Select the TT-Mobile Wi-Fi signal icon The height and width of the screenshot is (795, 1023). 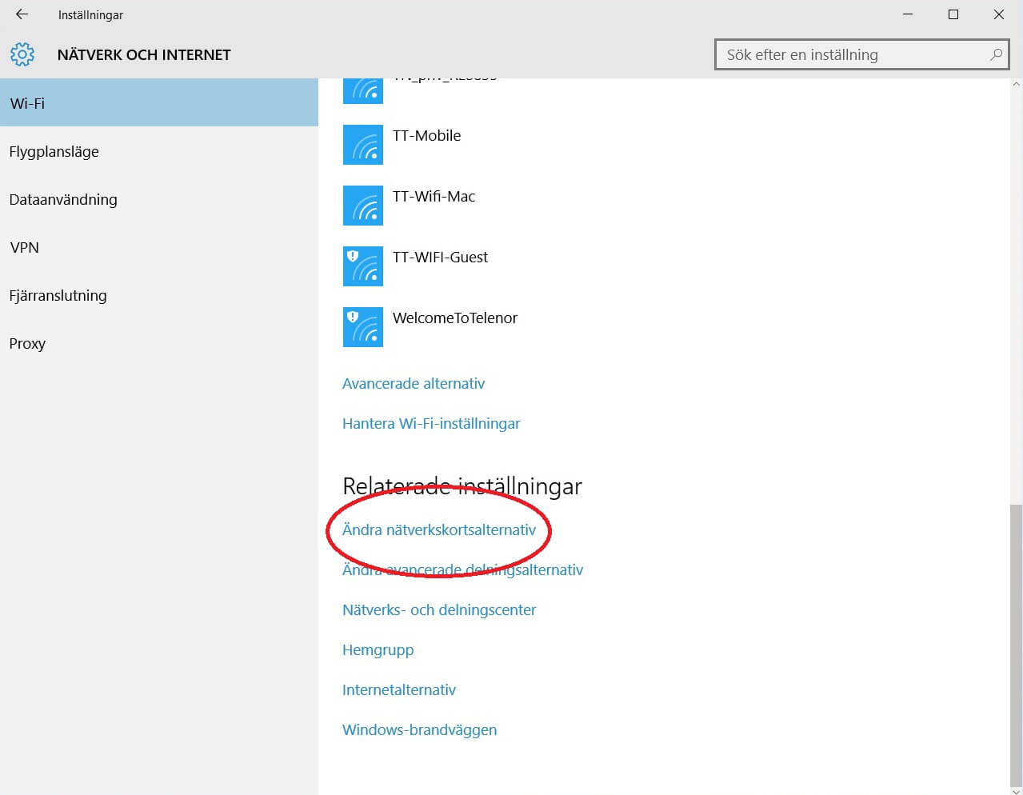click(362, 145)
